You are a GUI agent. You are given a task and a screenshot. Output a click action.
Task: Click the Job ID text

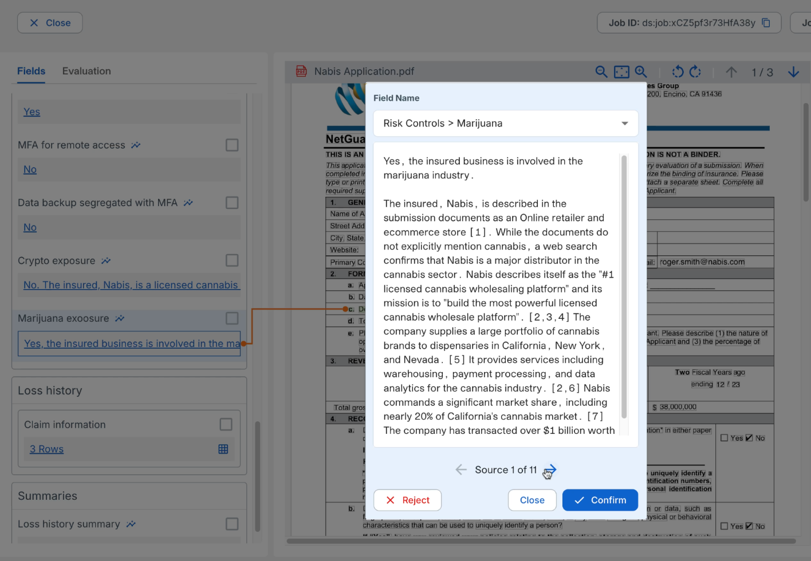click(682, 23)
